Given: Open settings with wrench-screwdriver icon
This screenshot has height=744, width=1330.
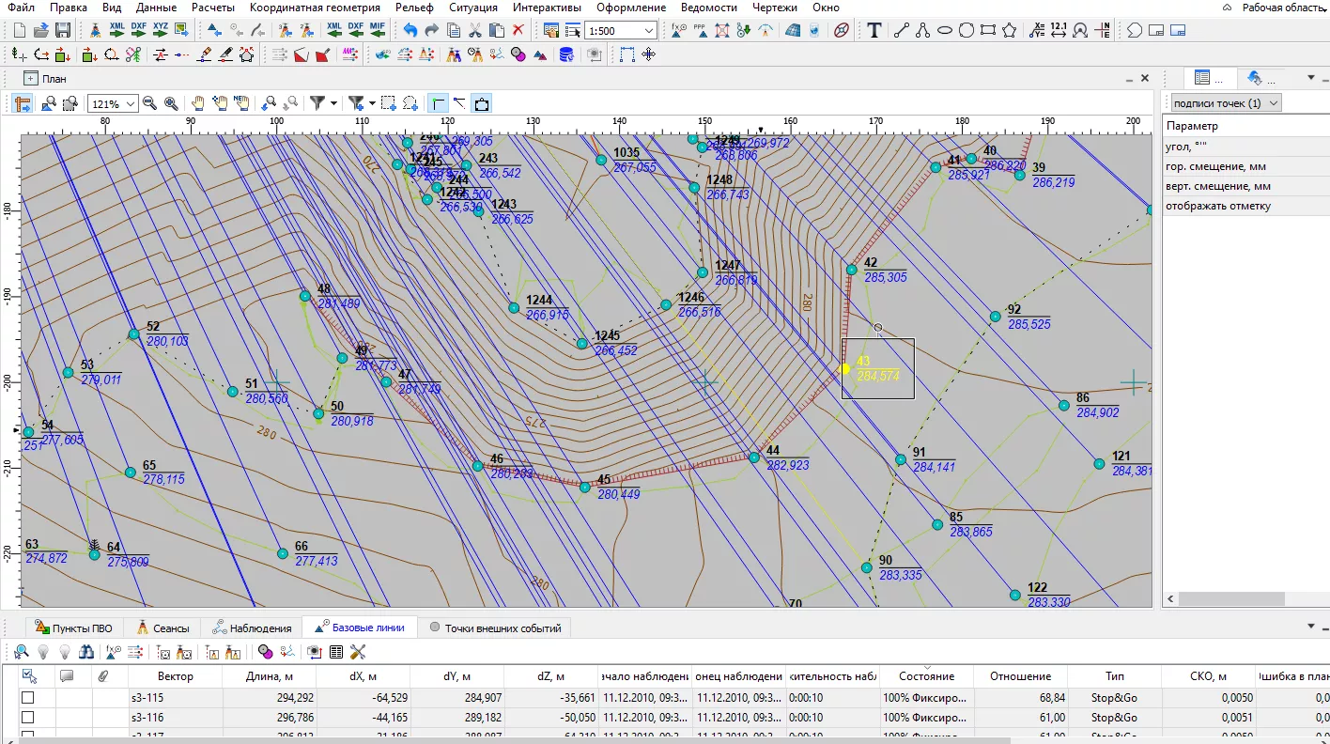Looking at the screenshot, I should 358,651.
